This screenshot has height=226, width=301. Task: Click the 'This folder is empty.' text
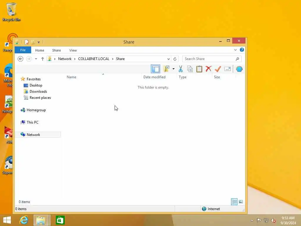pyautogui.click(x=153, y=87)
